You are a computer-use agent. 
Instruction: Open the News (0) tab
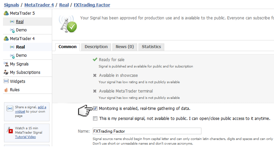124,47
